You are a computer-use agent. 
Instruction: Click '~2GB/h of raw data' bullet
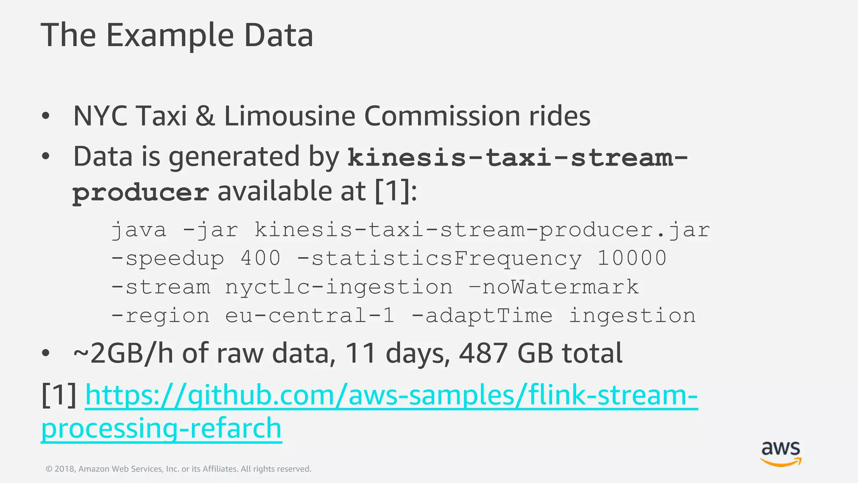point(348,353)
